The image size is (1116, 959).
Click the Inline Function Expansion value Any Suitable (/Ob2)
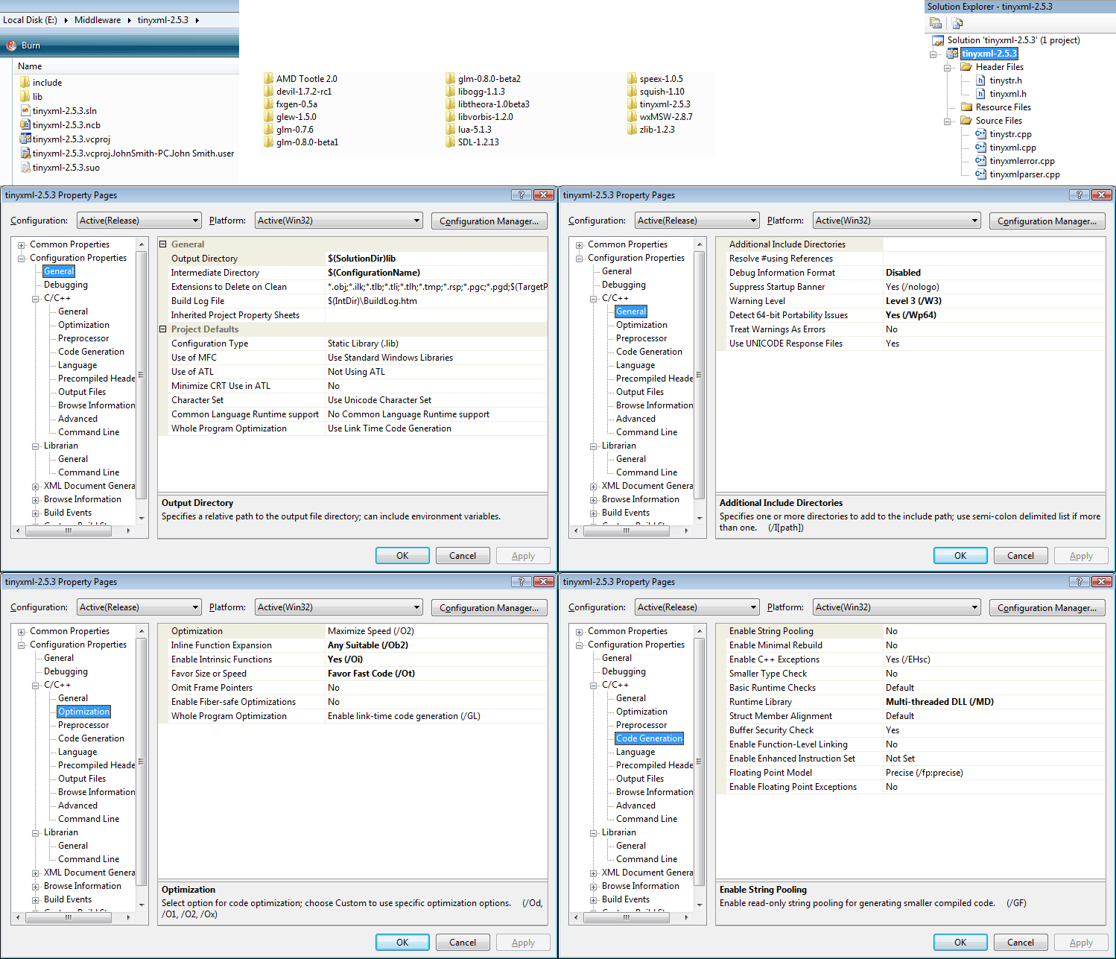click(367, 645)
